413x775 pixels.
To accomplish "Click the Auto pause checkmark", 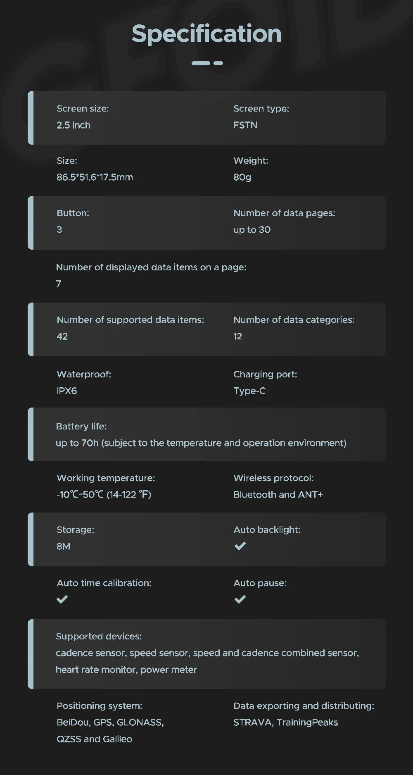I will tap(240, 599).
